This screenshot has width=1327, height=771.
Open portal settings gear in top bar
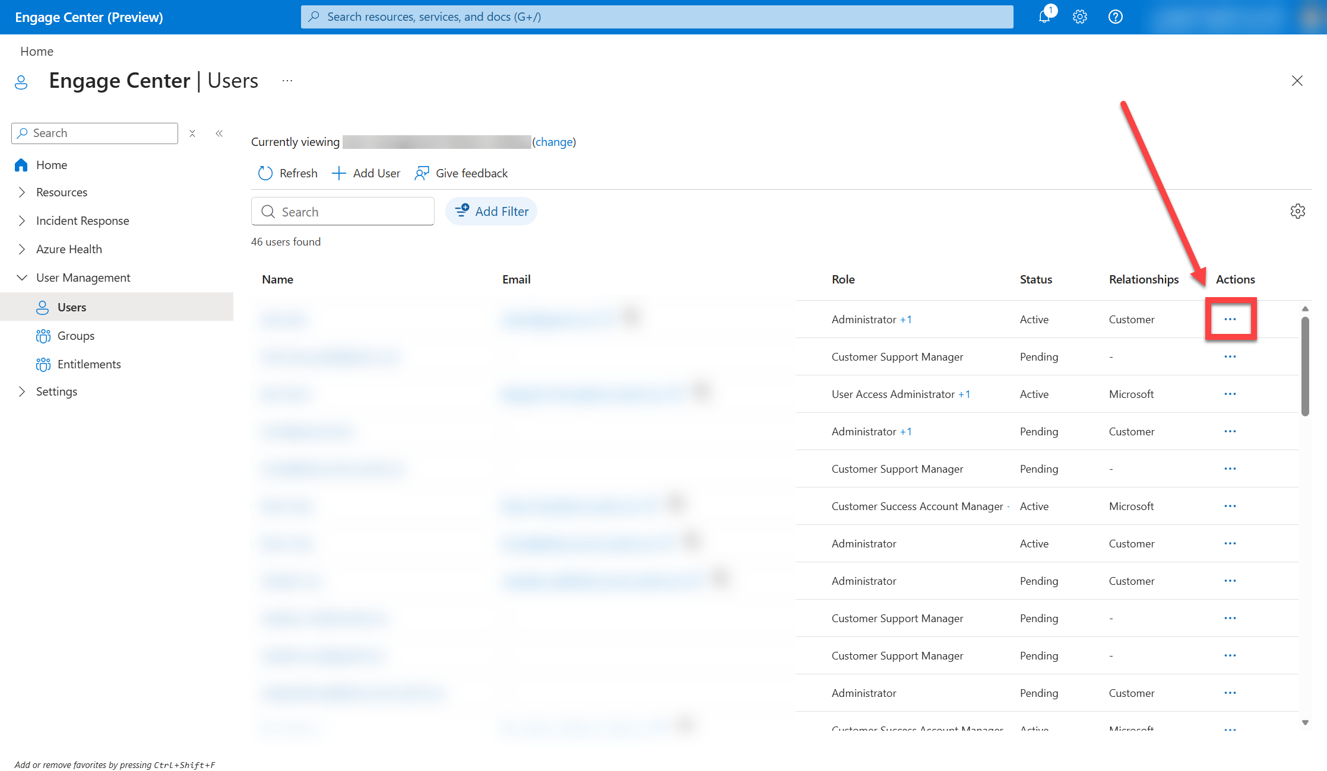1079,17
